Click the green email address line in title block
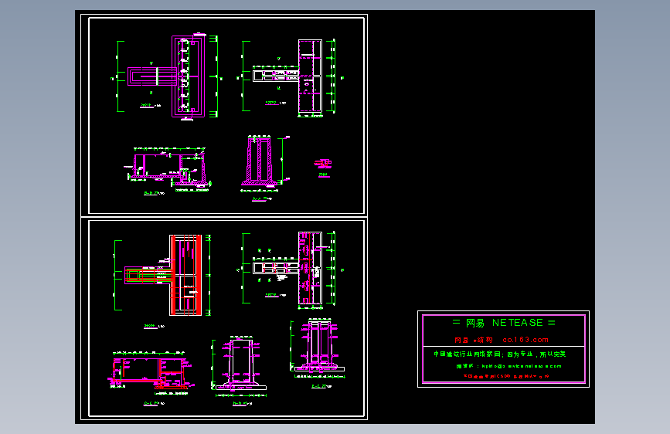This screenshot has height=434, width=670. (x=508, y=366)
